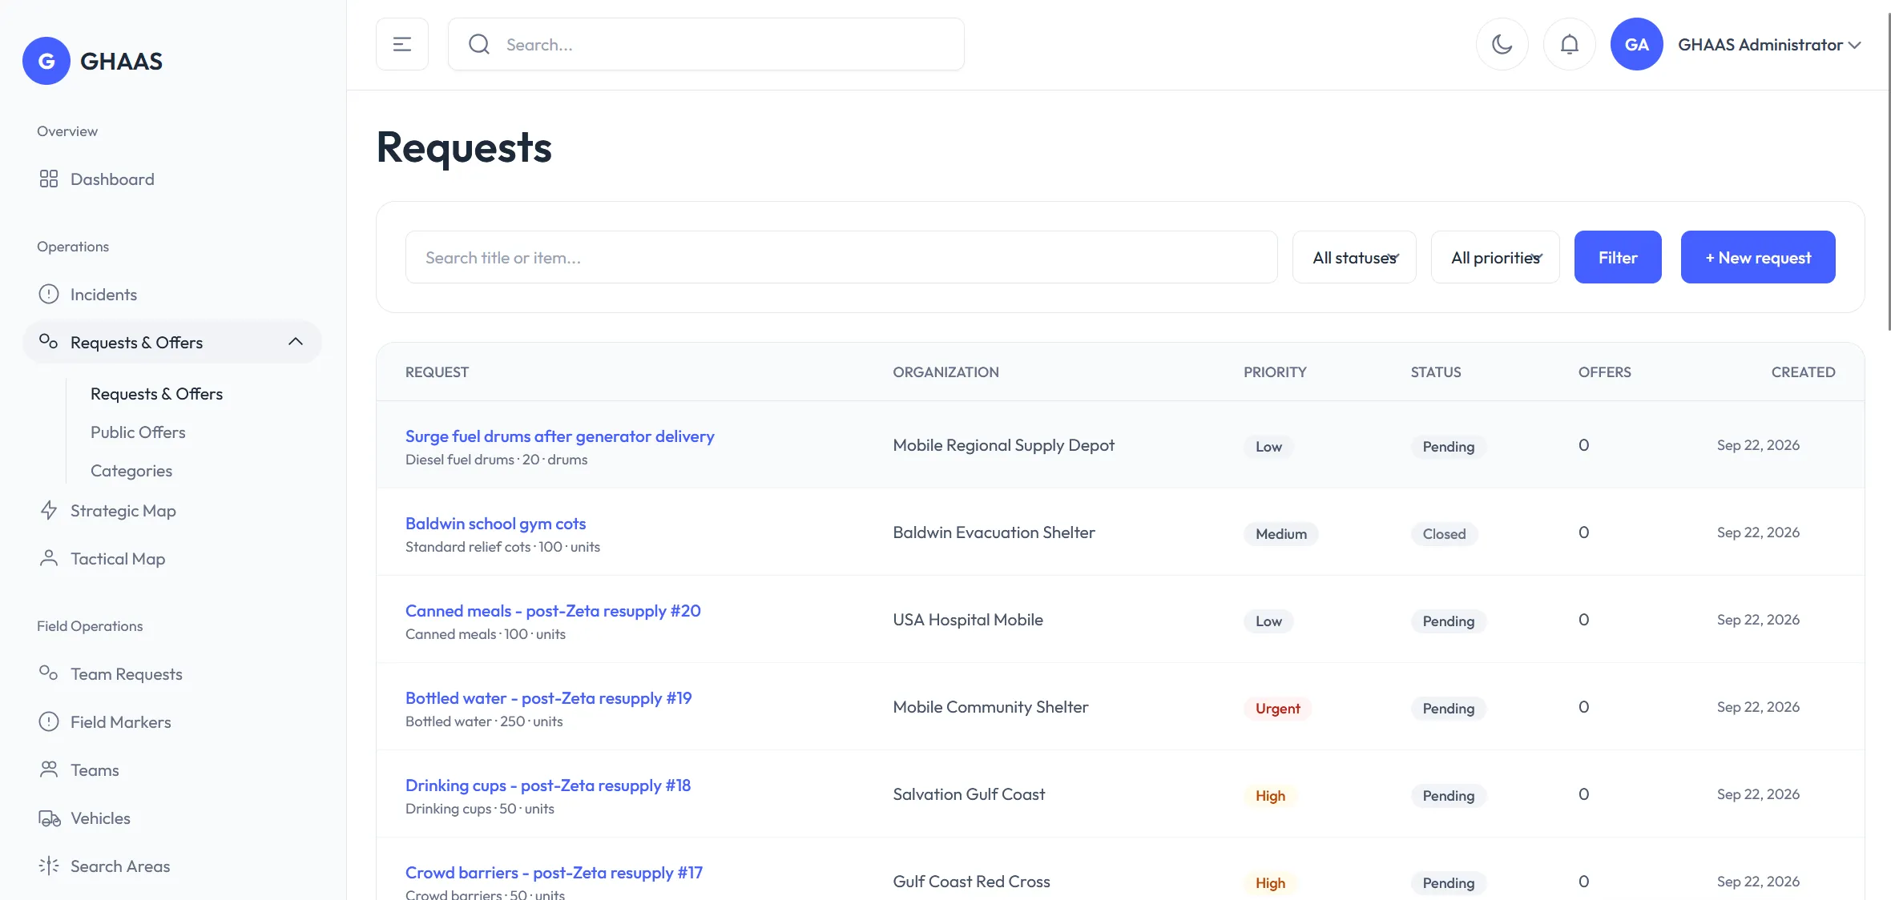Viewport: 1891px width, 900px height.
Task: Switch to dark mode moon icon
Action: pyautogui.click(x=1502, y=44)
